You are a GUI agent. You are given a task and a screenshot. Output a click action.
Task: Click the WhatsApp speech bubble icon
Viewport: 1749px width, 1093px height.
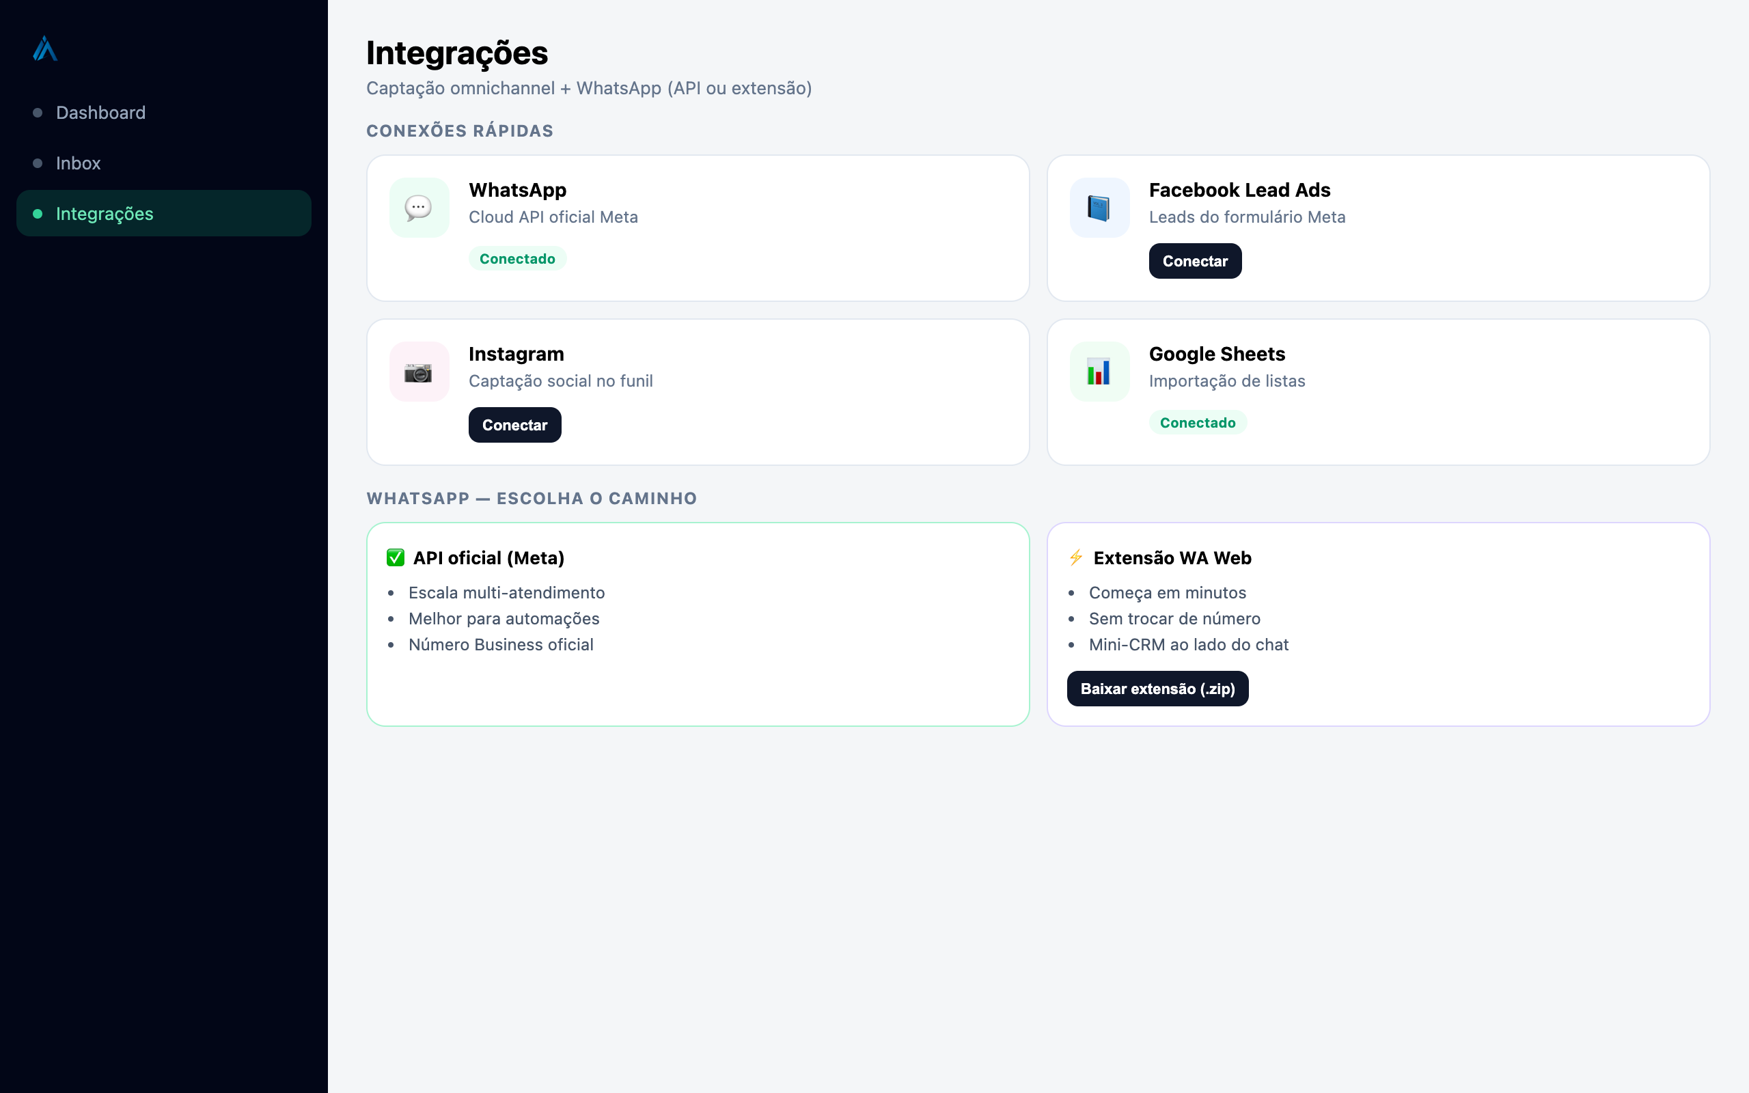(418, 208)
